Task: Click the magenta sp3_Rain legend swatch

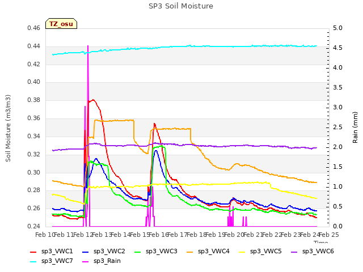Action: point(86,262)
